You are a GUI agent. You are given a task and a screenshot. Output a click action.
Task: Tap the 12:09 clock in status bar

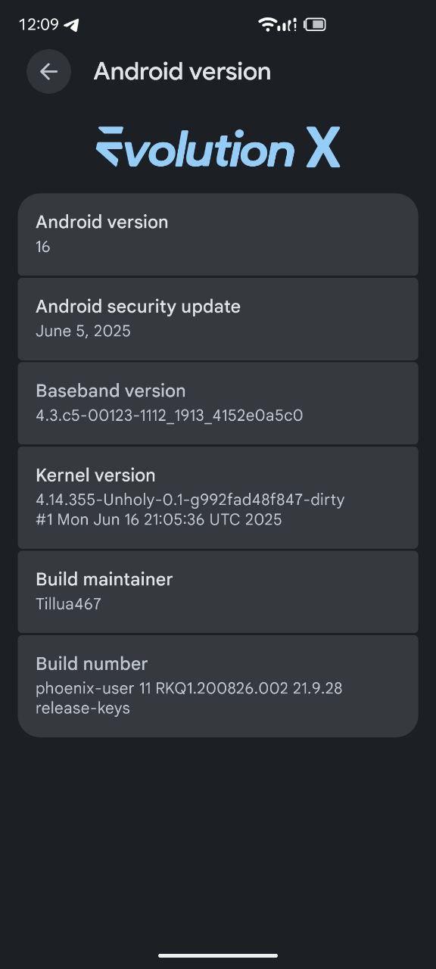click(39, 24)
